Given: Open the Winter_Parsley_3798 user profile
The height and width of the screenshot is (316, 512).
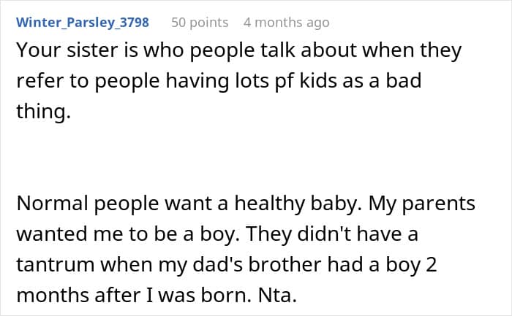Looking at the screenshot, I should (x=83, y=23).
